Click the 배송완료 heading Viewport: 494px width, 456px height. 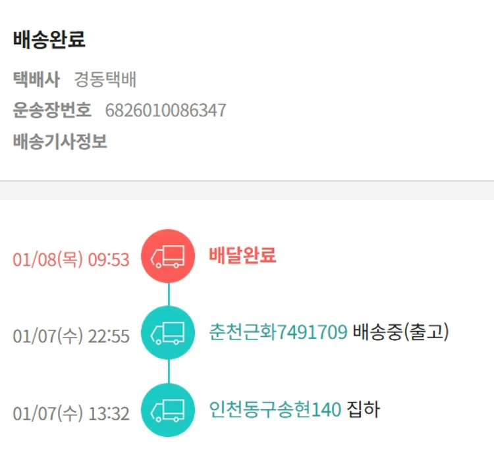click(x=49, y=40)
